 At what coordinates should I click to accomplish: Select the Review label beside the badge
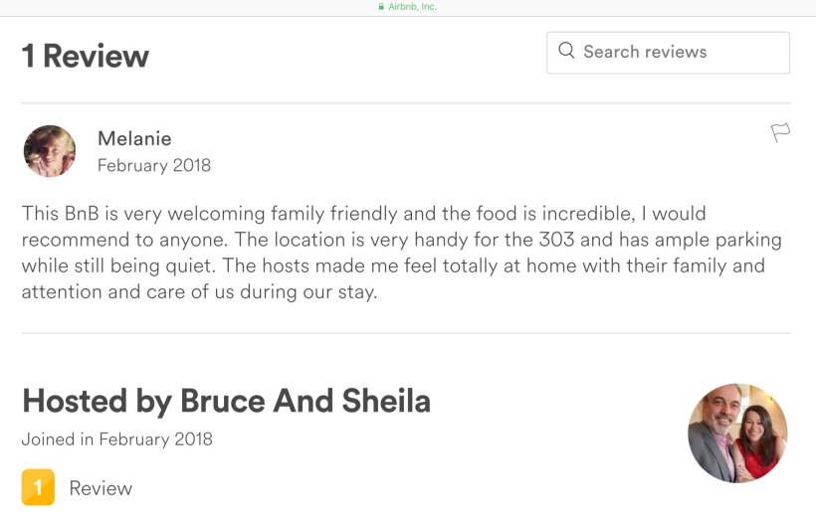point(101,488)
